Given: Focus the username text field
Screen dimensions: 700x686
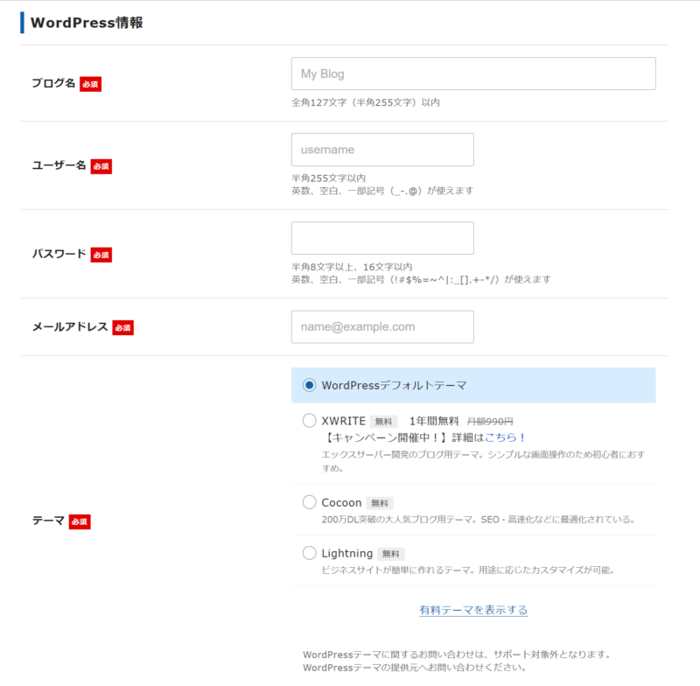Looking at the screenshot, I should click(382, 150).
